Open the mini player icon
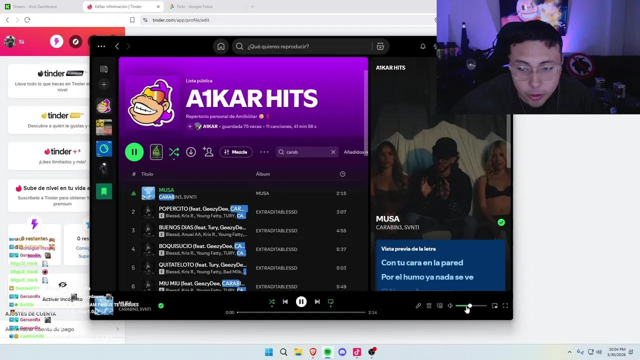The image size is (640, 360). click(x=494, y=306)
